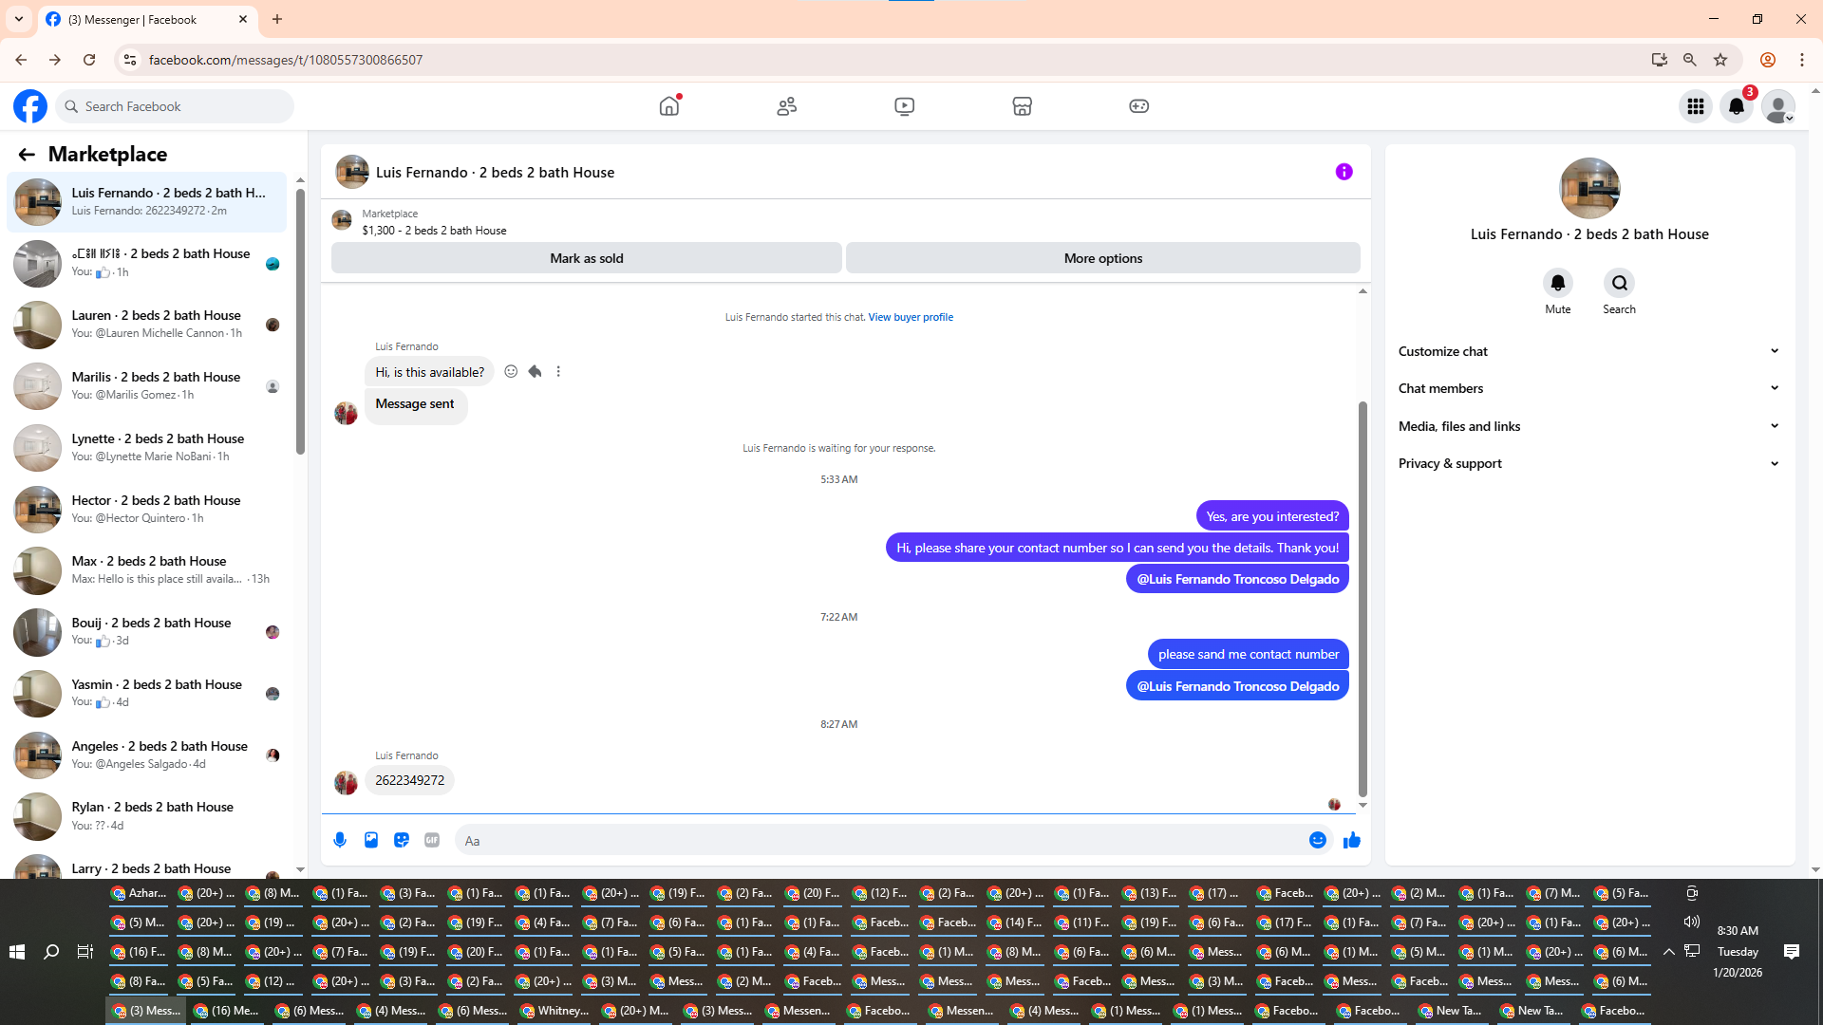
Task: Open the emoji picker in message box
Action: click(x=1318, y=840)
